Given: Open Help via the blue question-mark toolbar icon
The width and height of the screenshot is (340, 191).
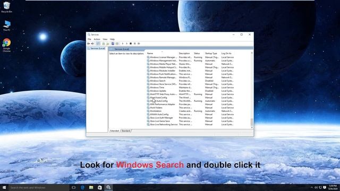Looking at the screenshot, I should coord(113,44).
